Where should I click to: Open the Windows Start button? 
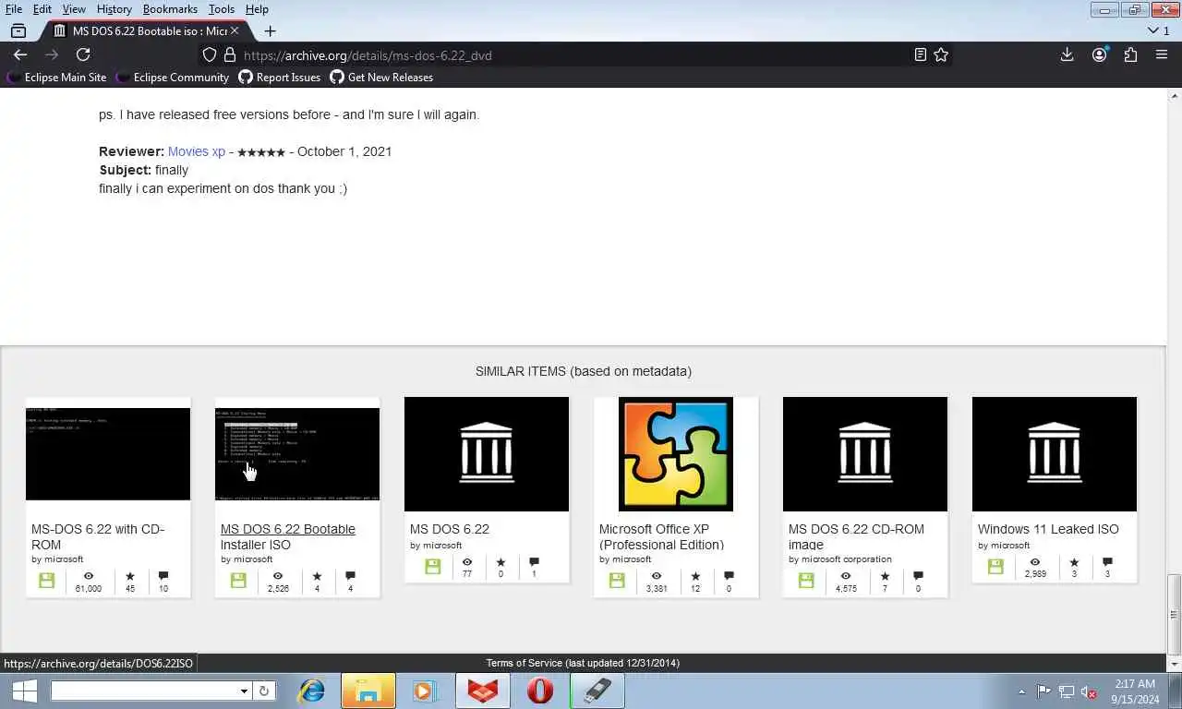[24, 691]
